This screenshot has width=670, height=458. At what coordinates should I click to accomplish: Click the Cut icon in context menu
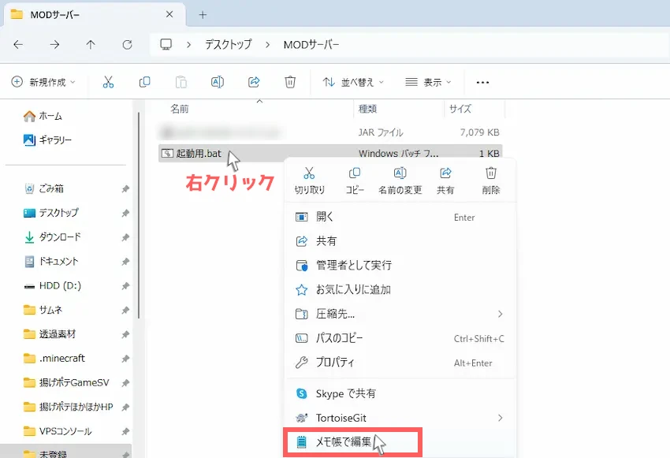point(309,174)
